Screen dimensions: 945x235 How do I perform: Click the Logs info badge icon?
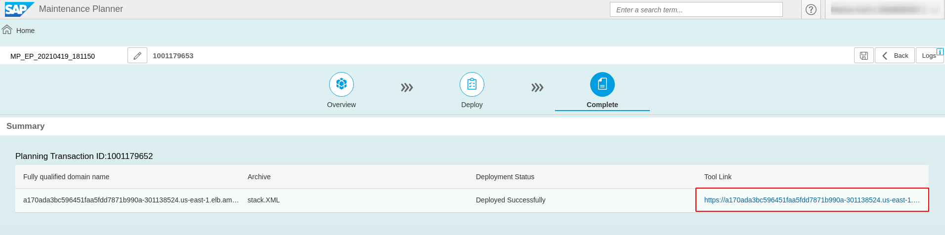tap(940, 51)
